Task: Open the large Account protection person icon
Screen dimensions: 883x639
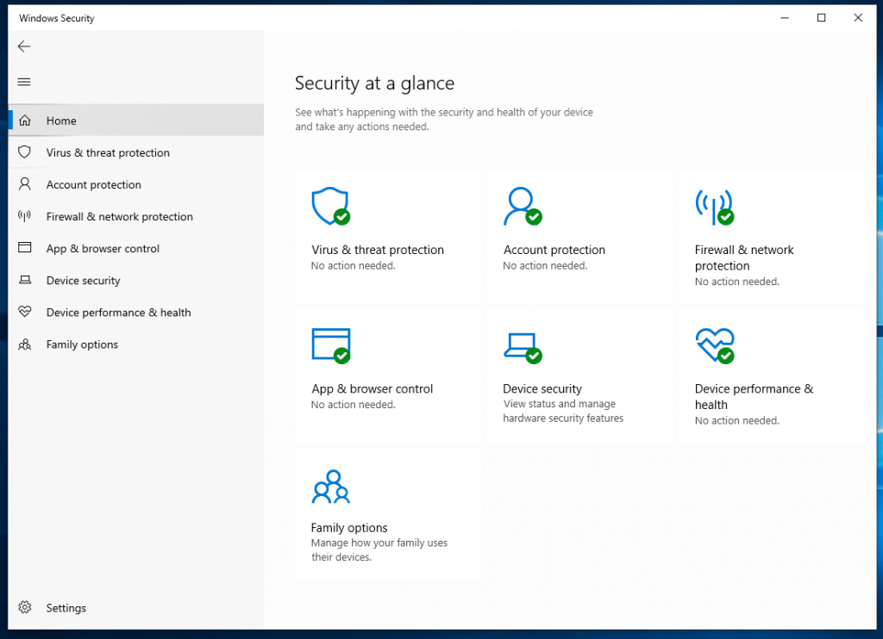Action: [x=523, y=207]
